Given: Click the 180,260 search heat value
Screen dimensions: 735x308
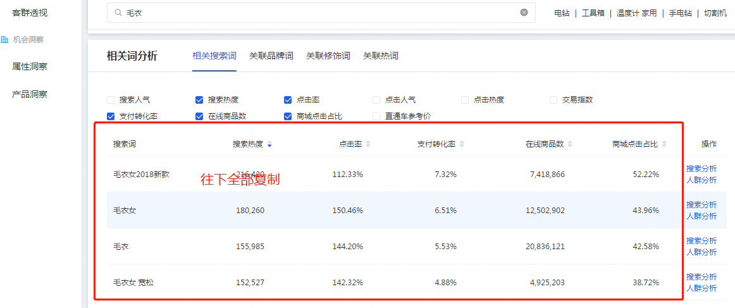Looking at the screenshot, I should tap(250, 211).
